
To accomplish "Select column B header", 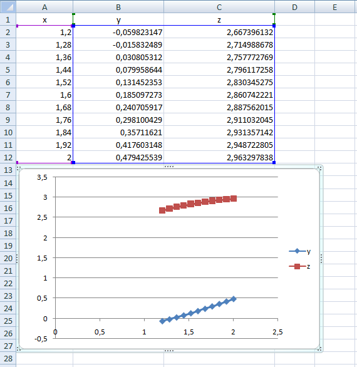I will pos(118,7).
